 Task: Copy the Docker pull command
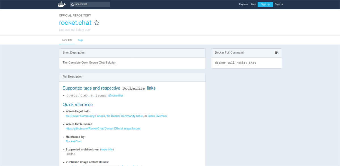277,53
